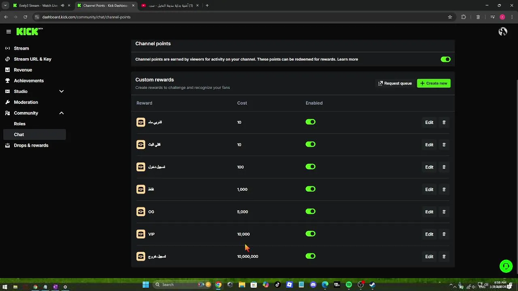Click the reward icon beside VIP
Screen dimensions: 518x291
[x=141, y=234]
